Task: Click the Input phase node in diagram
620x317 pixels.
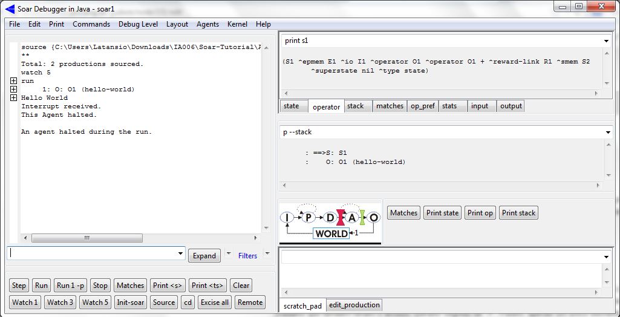Action: click(288, 217)
